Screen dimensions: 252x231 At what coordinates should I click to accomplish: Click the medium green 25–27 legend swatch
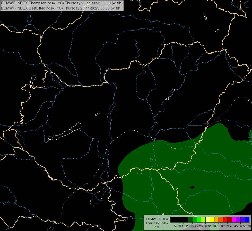click(195, 219)
